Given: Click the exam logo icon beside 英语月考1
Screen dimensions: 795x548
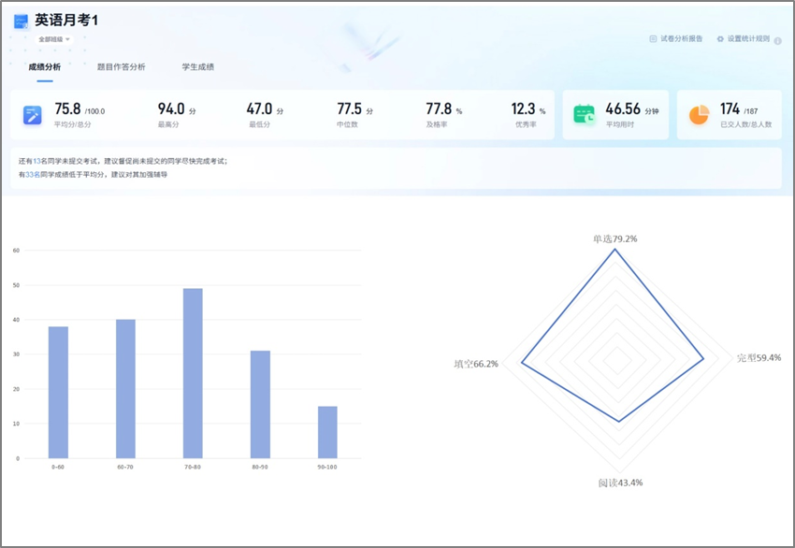Looking at the screenshot, I should pyautogui.click(x=21, y=21).
